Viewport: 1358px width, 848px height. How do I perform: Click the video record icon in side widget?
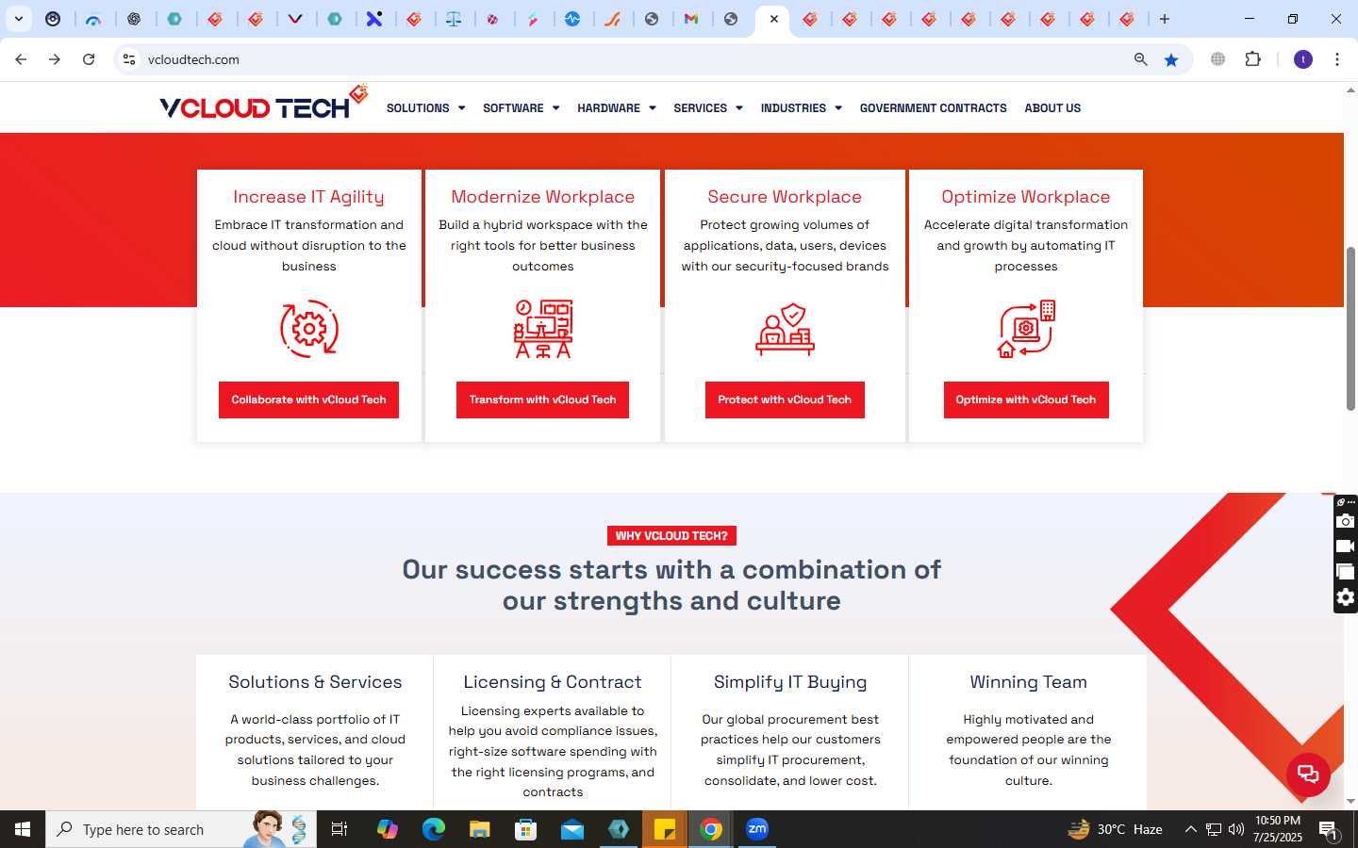pos(1346,546)
